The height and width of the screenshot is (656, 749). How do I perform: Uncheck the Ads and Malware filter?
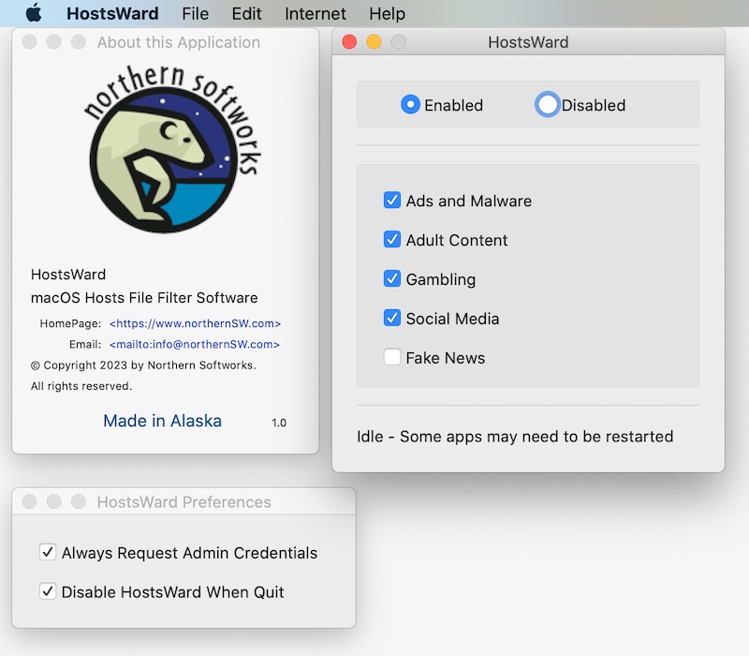391,201
